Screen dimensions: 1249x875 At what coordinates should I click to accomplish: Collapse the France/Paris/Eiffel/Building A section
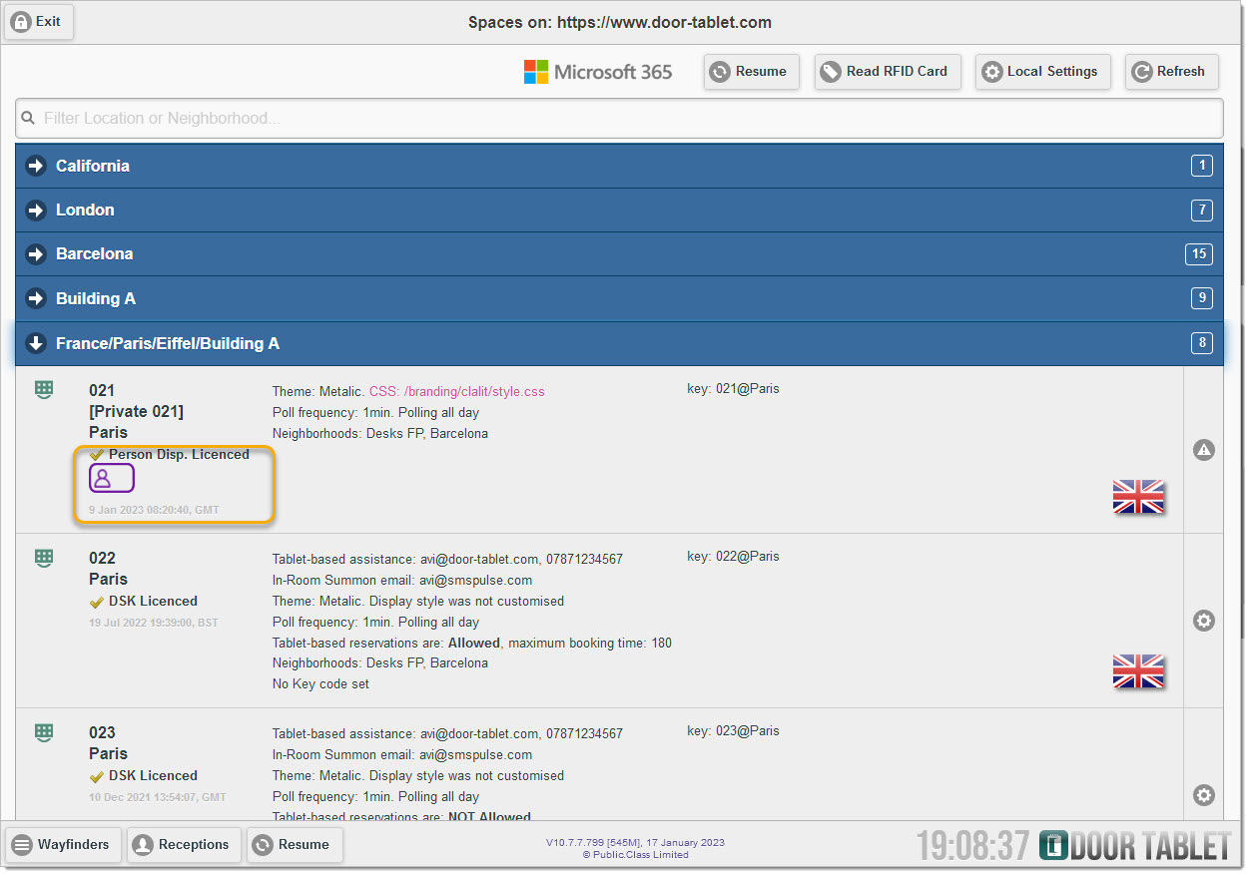tap(167, 343)
